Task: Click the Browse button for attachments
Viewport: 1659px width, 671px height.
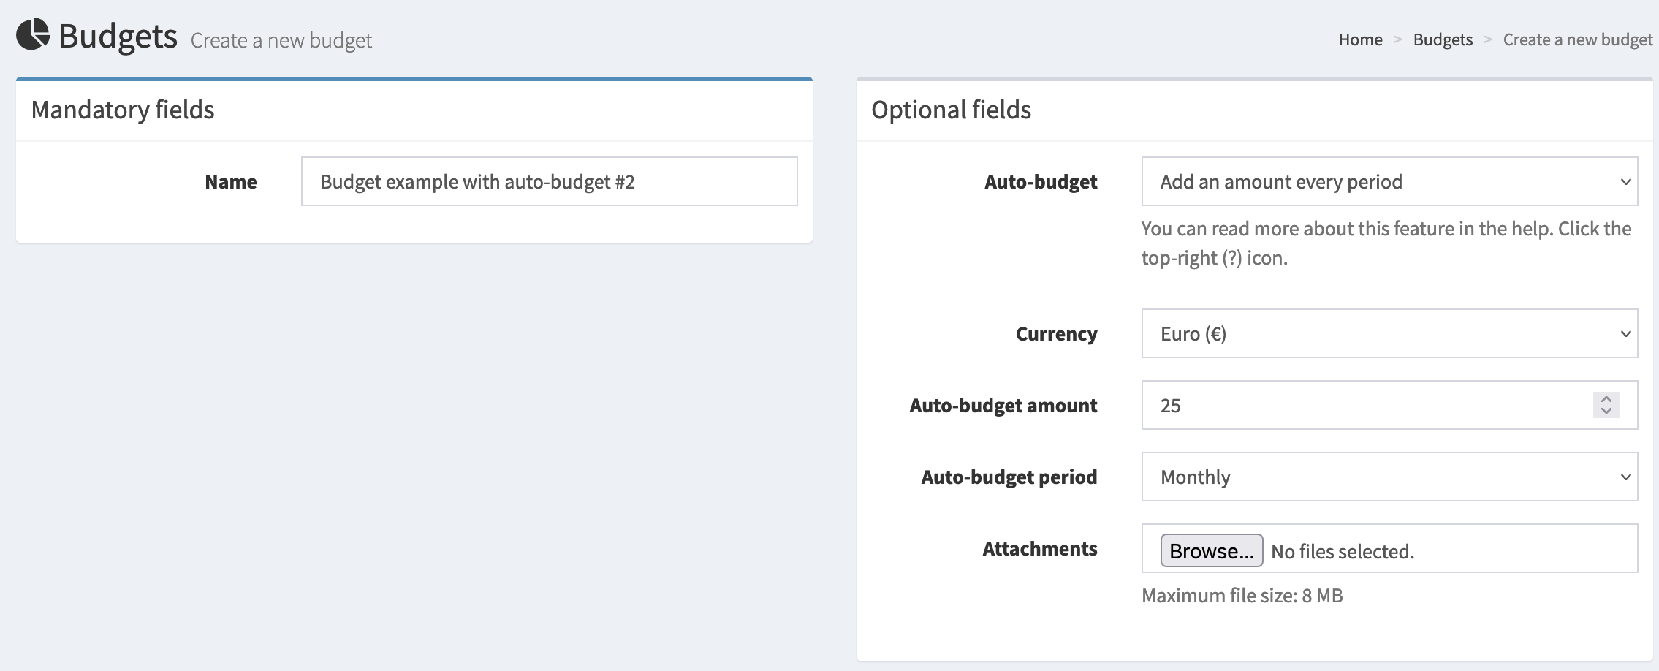Action: [1212, 550]
